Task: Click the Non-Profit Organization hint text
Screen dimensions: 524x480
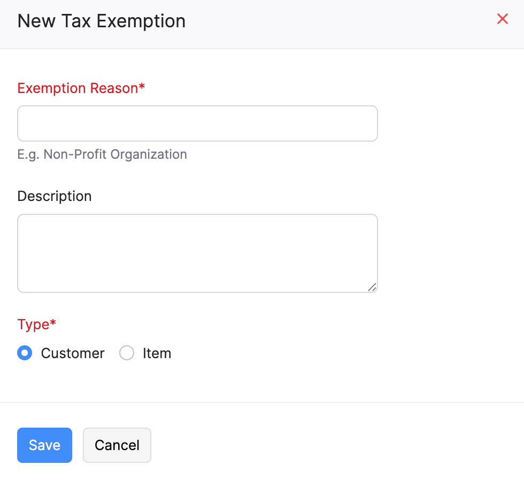Action: point(102,154)
